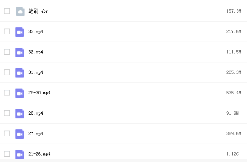This screenshot has height=162, width=247.
Task: Click the 535.4M size of 29-30.mp4
Action: point(234,93)
